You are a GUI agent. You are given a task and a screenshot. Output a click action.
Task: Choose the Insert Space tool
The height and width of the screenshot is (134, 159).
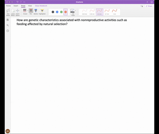tap(18, 12)
